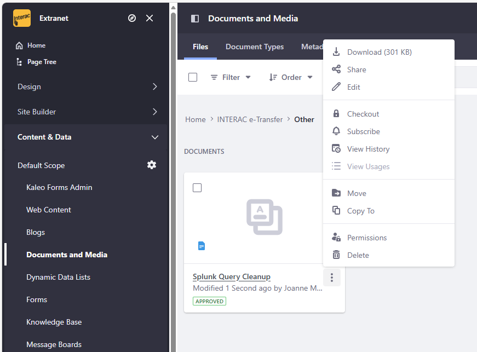The image size is (477, 352).
Task: Click the View History clock icon
Action: 336,149
